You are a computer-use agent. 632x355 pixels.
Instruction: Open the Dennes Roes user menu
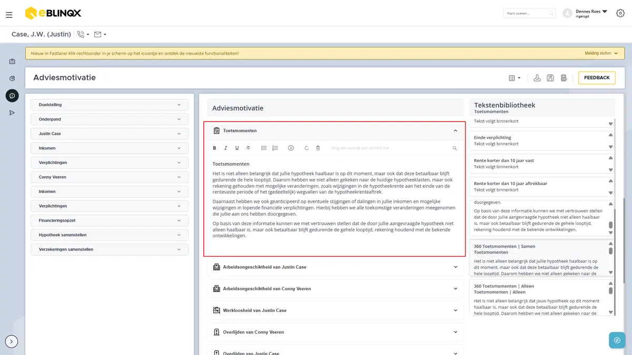pos(585,13)
